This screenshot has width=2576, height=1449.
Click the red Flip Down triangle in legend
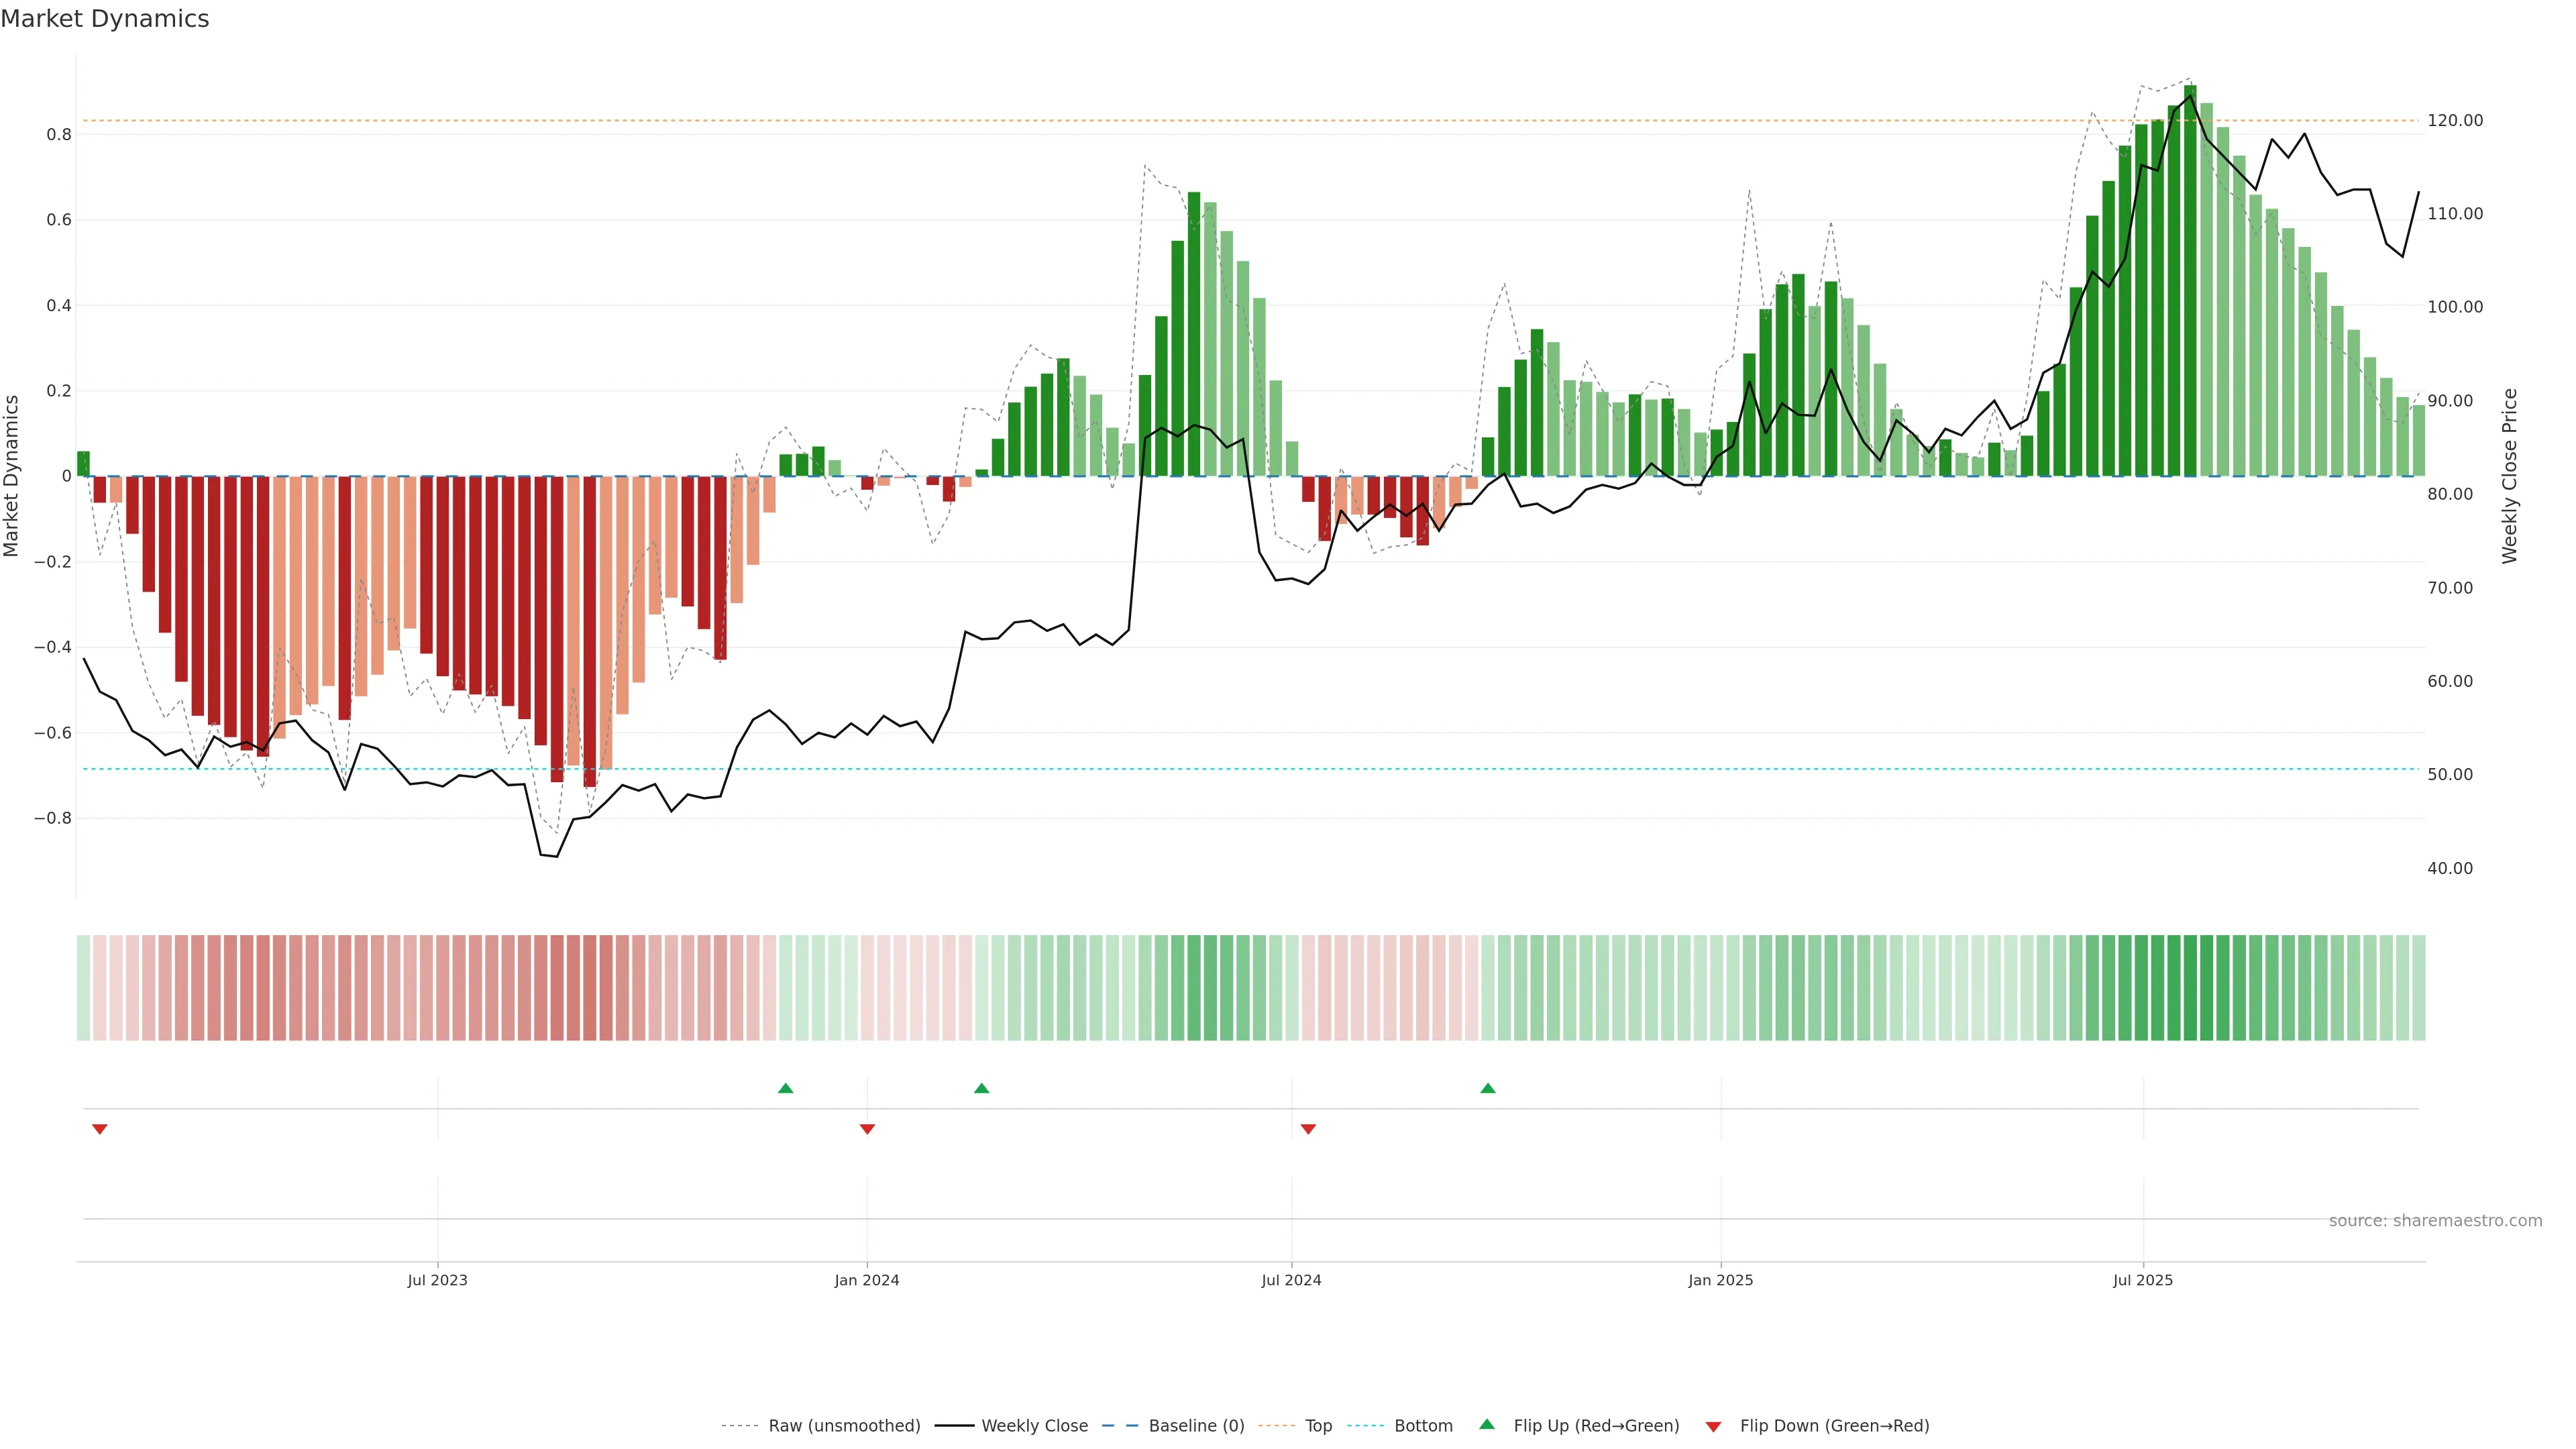coord(1713,1426)
